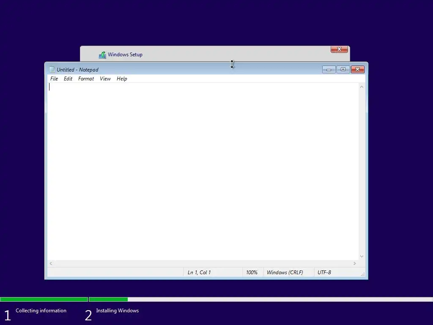Image resolution: width=433 pixels, height=325 pixels.
Task: Click the Windows Setup icon in title bar
Action: [102, 55]
